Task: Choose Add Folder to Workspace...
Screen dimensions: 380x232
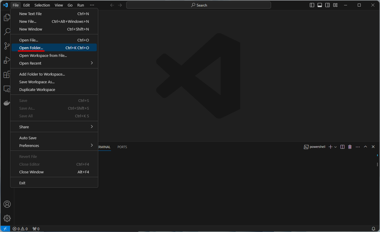Action: coord(54,74)
